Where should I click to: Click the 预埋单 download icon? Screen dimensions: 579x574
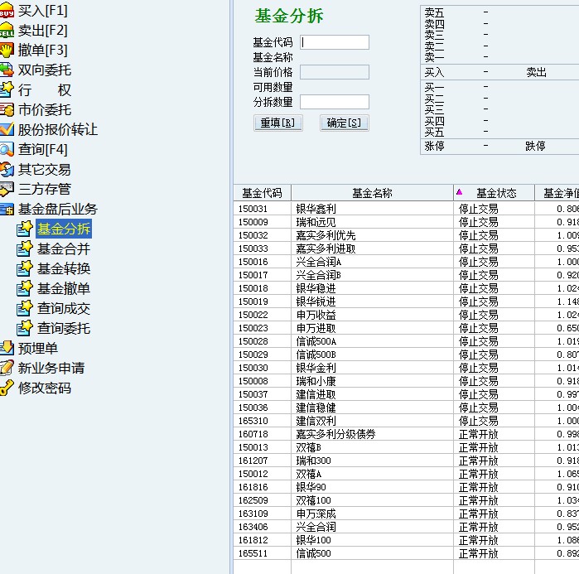point(7,348)
